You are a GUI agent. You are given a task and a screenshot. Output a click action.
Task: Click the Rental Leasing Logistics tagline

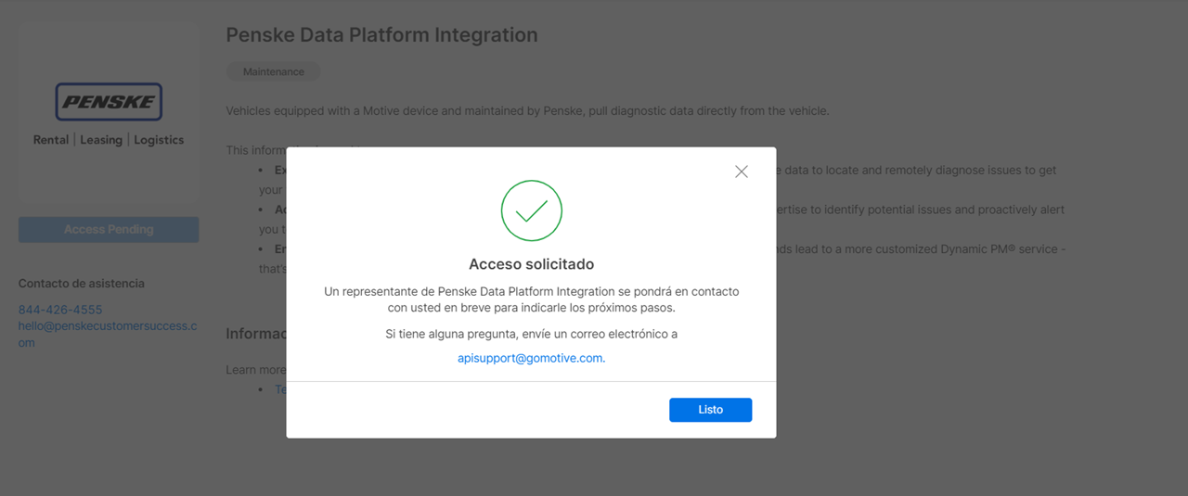(109, 140)
